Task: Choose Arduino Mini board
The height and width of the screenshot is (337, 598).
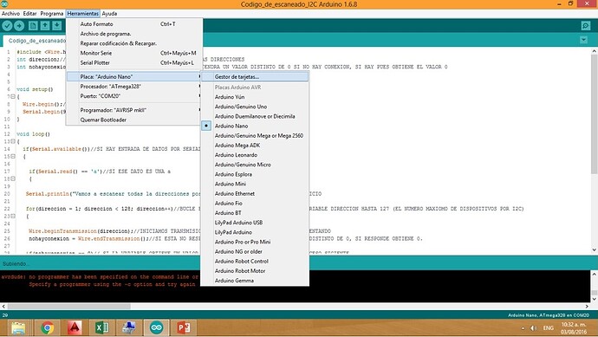Action: pos(255,184)
